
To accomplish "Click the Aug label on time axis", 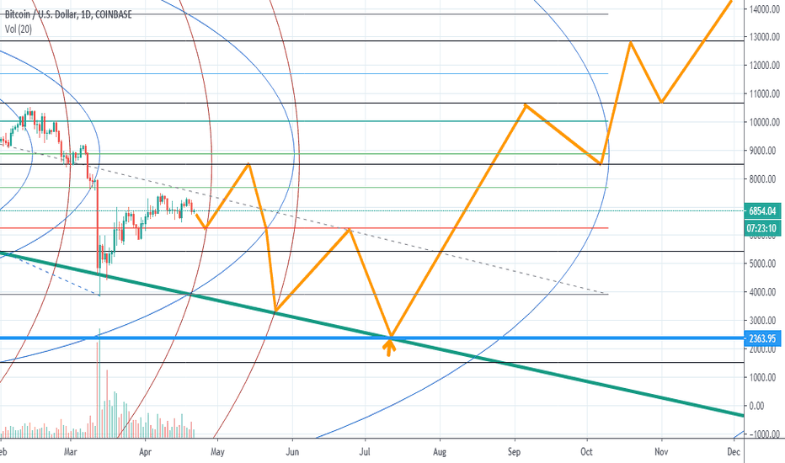I will 439,452.
